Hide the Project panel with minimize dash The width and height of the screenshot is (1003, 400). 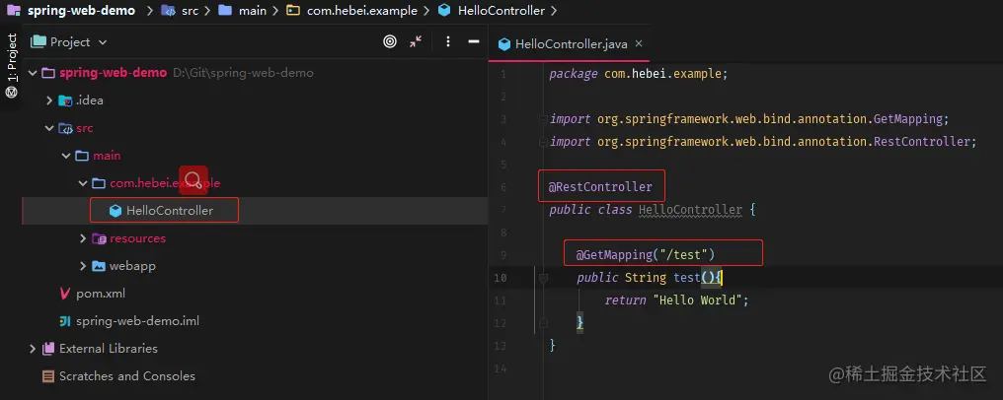[473, 41]
